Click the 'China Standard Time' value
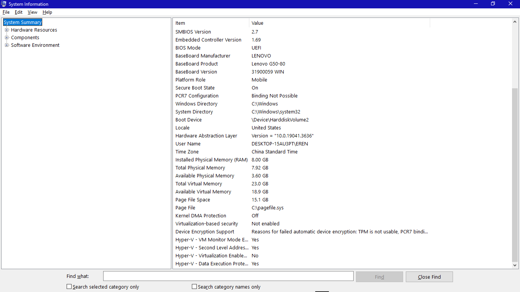This screenshot has width=520, height=292. 274,152
